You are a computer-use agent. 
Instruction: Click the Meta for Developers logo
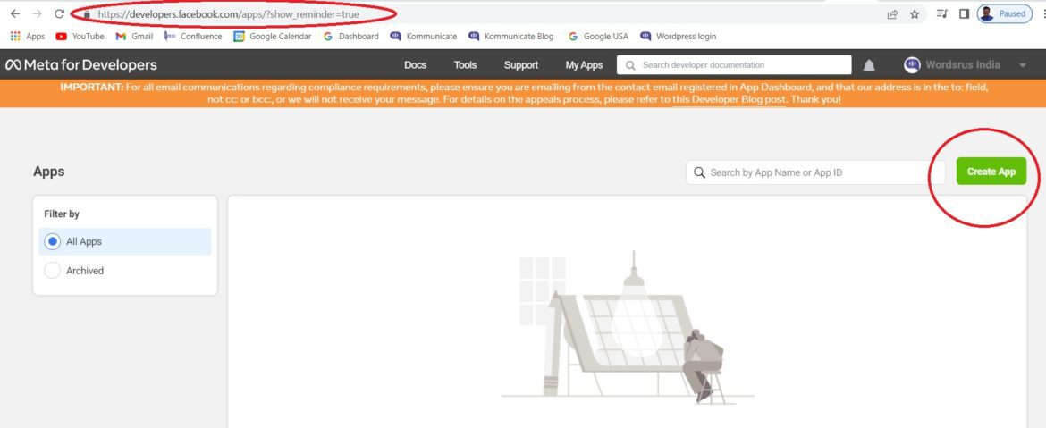pyautogui.click(x=81, y=65)
